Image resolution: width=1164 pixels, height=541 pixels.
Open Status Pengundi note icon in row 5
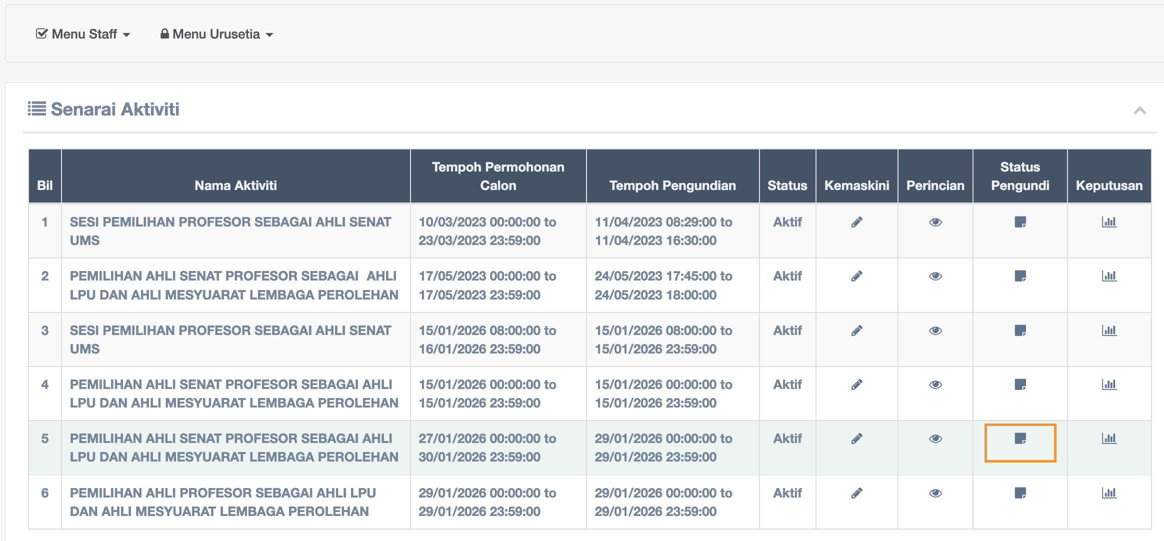[1020, 439]
